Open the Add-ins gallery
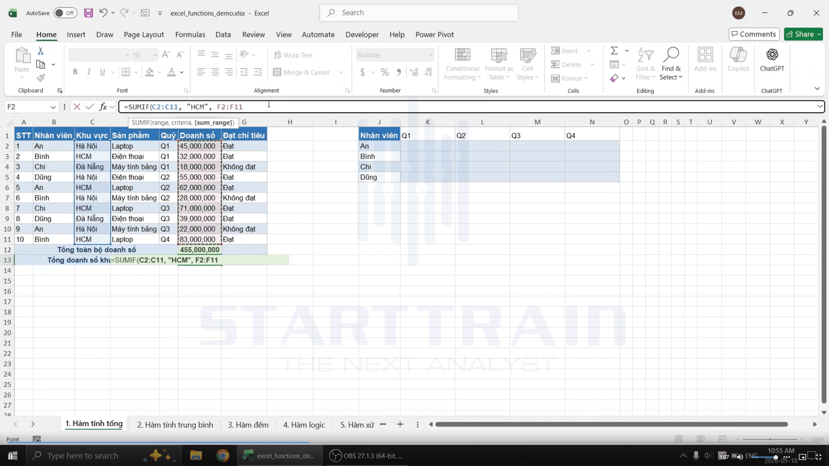The image size is (829, 466). click(705, 60)
